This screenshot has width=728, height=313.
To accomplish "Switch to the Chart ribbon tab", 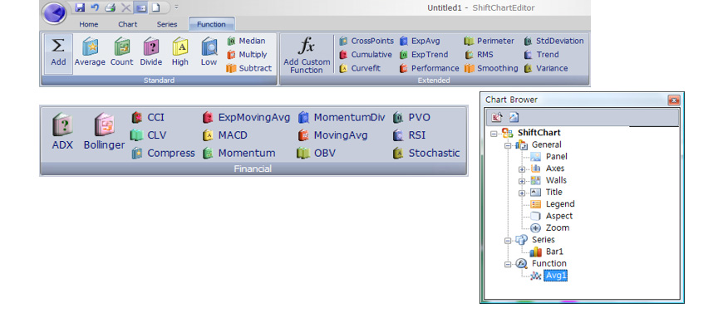I will 128,25.
